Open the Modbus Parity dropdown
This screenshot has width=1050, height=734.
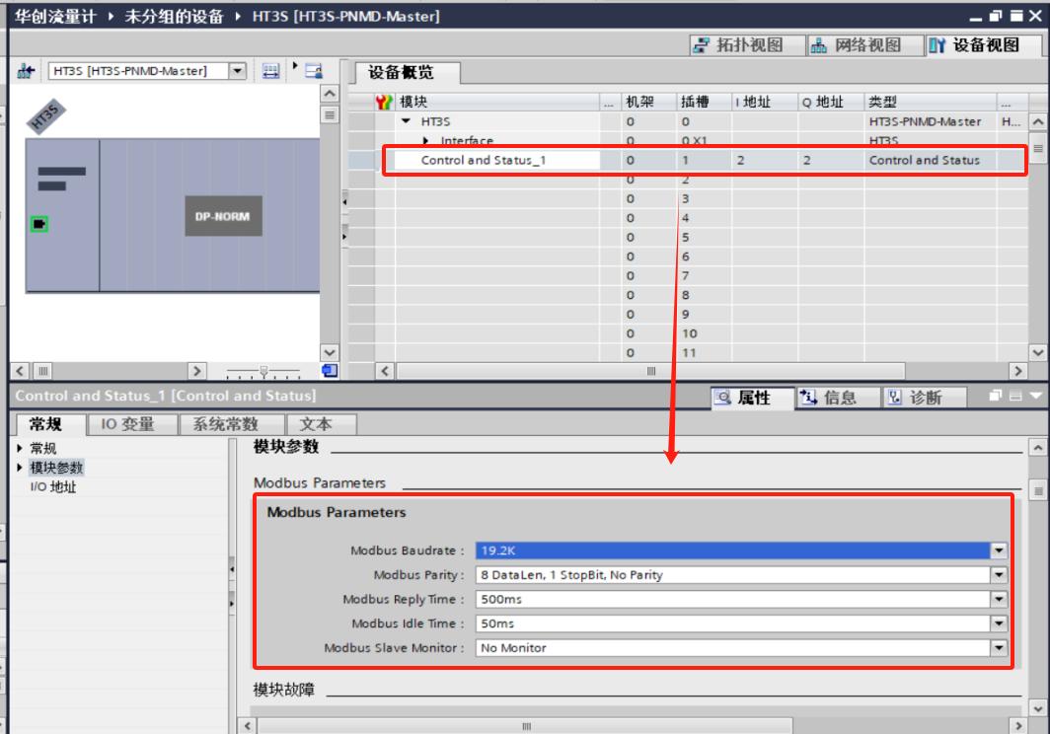point(999,574)
